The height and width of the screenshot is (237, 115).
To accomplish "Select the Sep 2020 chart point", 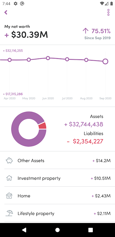I will (x=105, y=62).
